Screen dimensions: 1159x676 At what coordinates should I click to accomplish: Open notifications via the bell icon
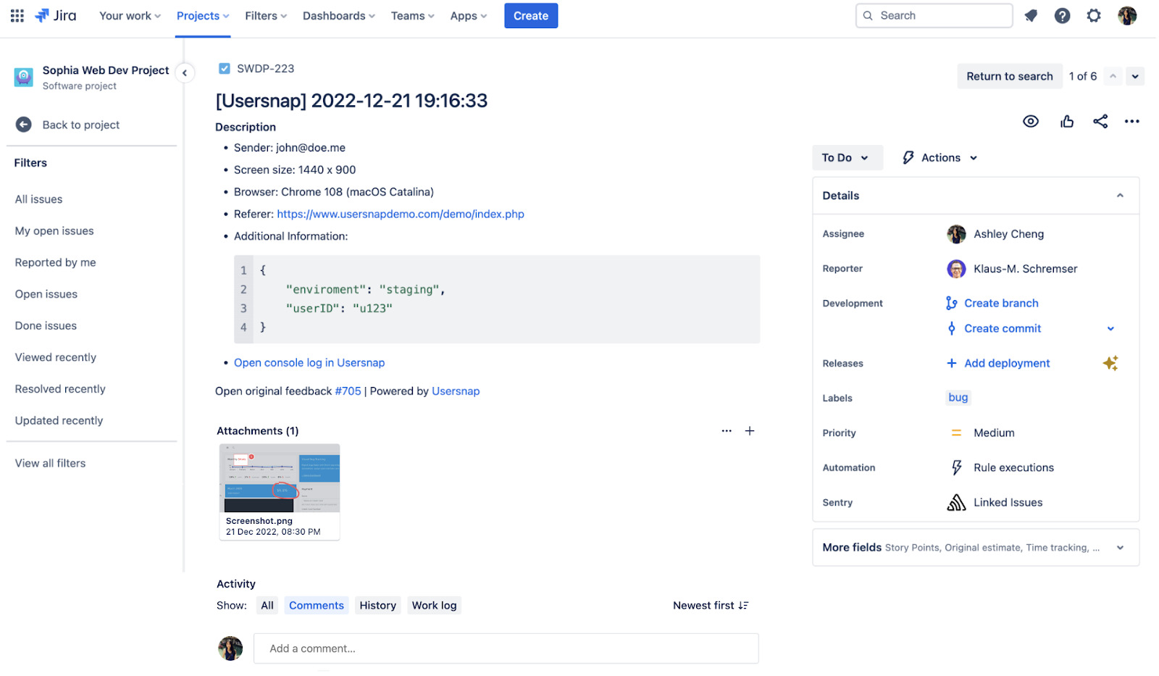click(1031, 15)
